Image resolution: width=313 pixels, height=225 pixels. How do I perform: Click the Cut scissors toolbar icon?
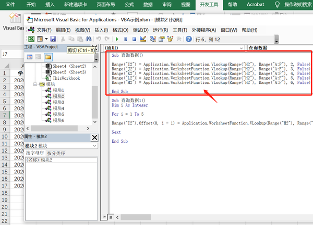pyautogui.click(x=63, y=39)
